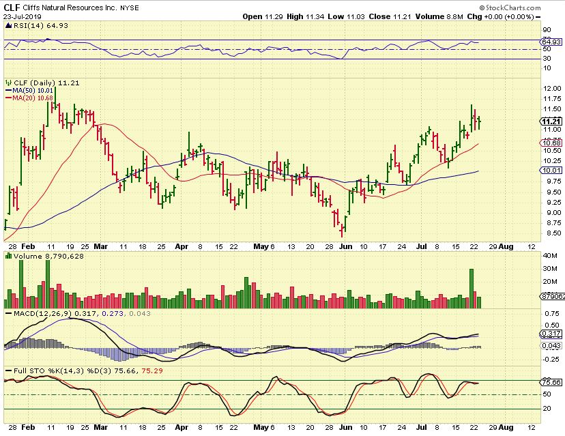Click the MACD histogram value tag 0.043
The width and height of the screenshot is (565, 436).
pos(551,345)
